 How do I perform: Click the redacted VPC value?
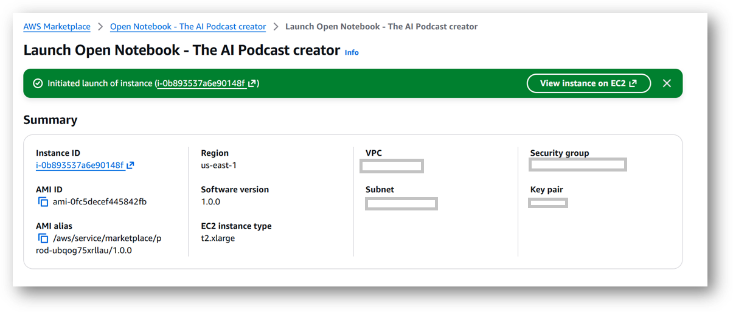click(392, 165)
